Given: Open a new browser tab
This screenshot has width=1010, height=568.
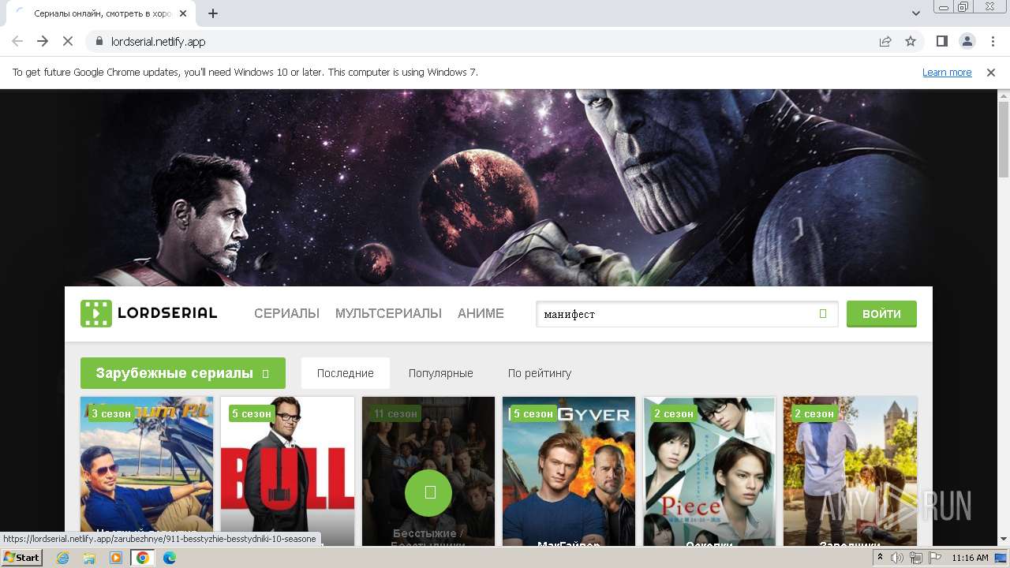Looking at the screenshot, I should coord(213,13).
